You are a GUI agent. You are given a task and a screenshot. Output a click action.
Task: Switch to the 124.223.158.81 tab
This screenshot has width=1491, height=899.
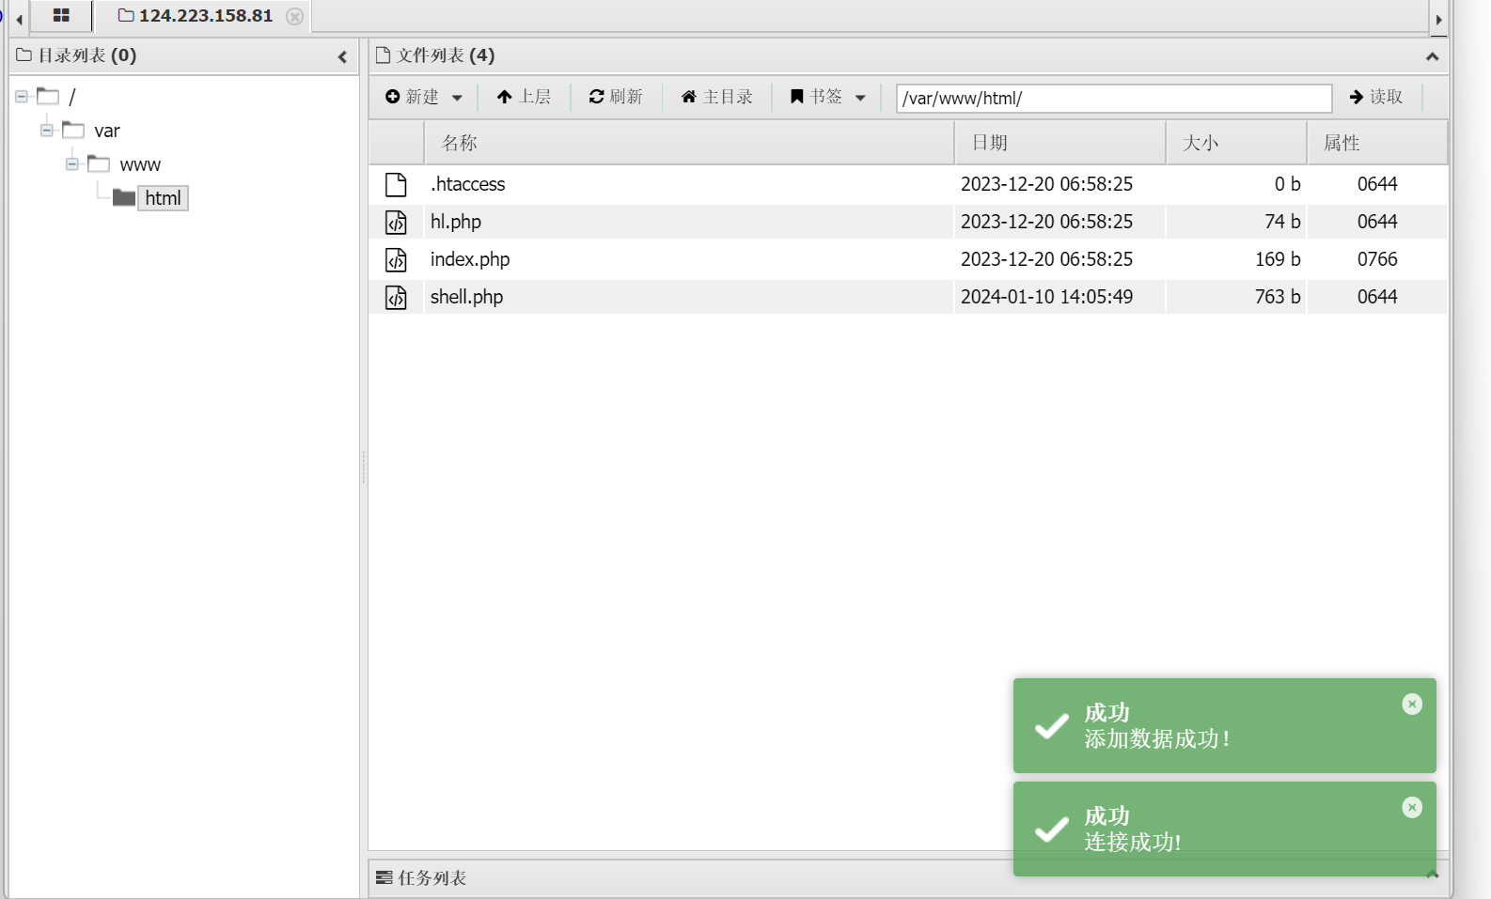196,16
